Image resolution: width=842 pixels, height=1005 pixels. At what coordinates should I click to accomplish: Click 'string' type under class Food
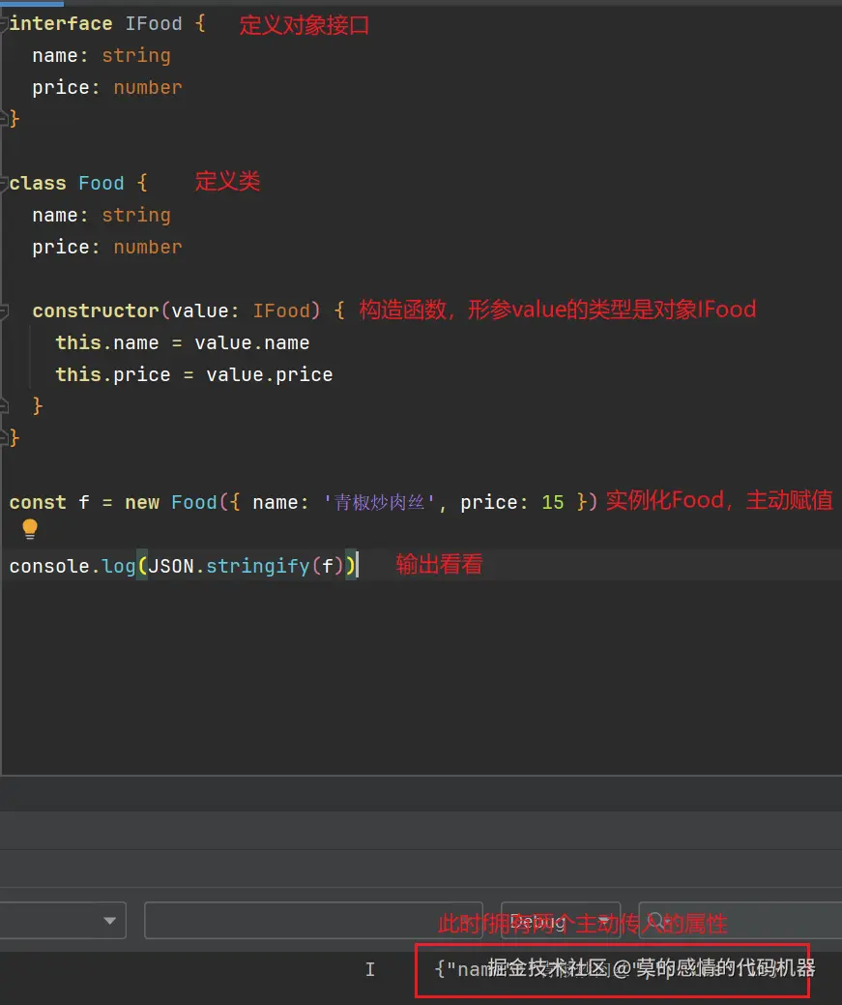click(x=136, y=216)
